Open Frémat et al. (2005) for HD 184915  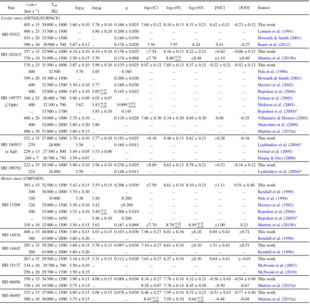(x=275, y=151)
